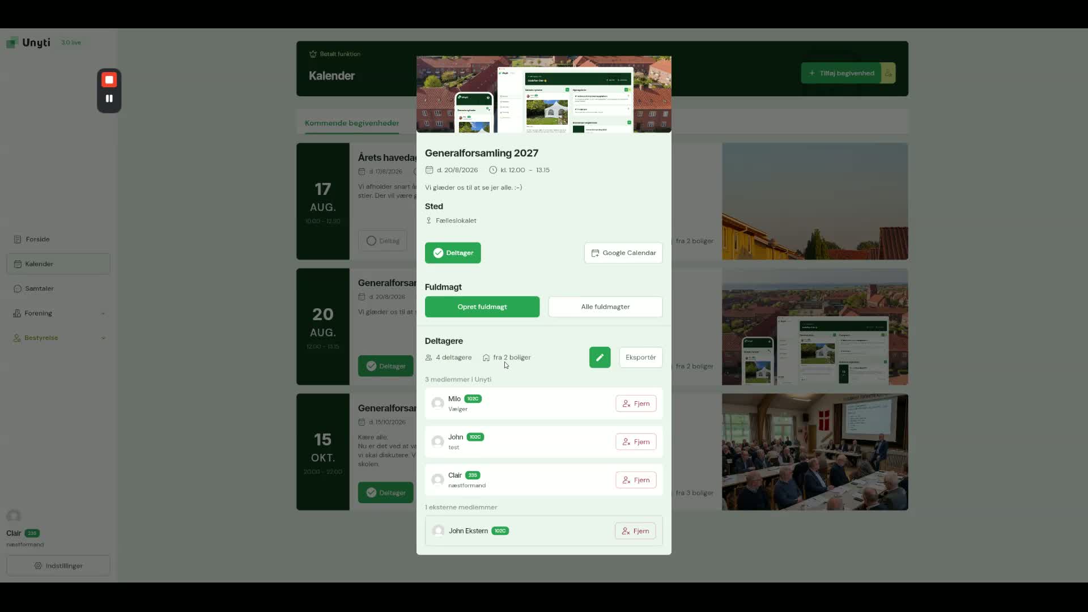Toggle Deltager on the 15 Okt event card

(x=386, y=492)
